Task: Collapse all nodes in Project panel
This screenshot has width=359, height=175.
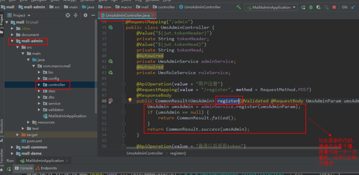Action: 75,15
